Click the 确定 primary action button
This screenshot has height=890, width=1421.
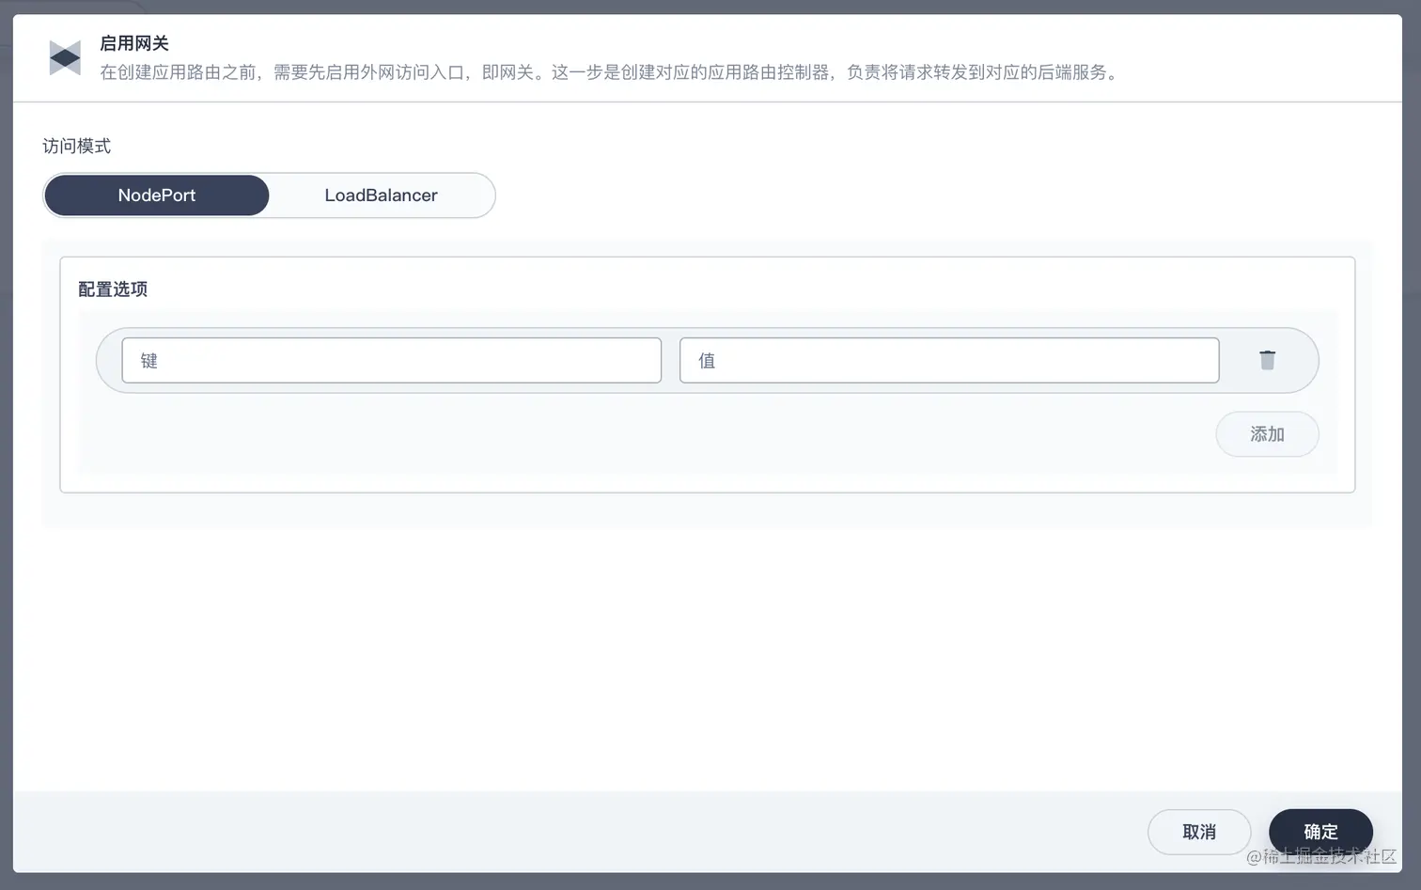tap(1319, 832)
